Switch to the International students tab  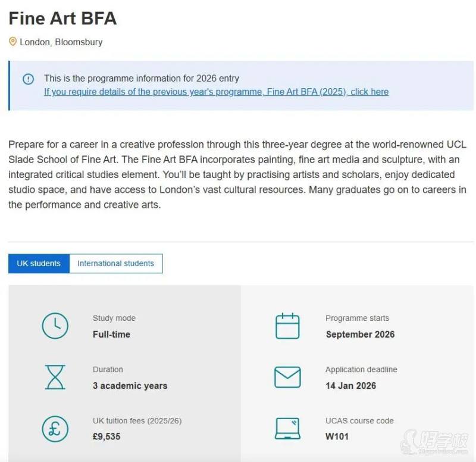[x=115, y=264]
